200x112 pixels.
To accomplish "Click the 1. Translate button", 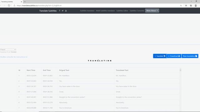I will pyautogui.click(x=160, y=56).
